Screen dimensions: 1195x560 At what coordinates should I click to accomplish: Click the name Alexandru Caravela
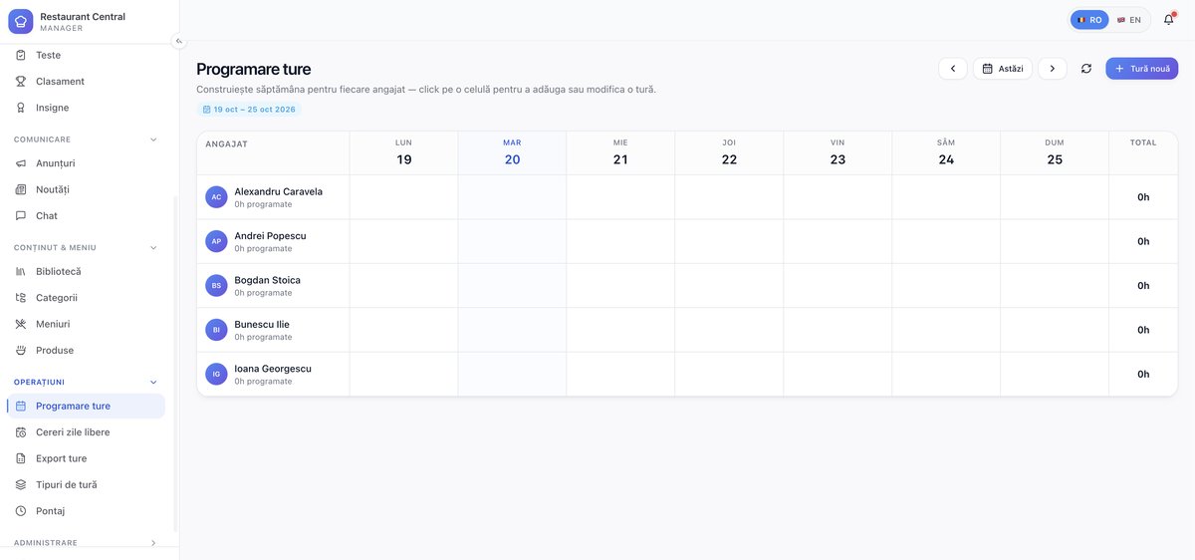278,191
